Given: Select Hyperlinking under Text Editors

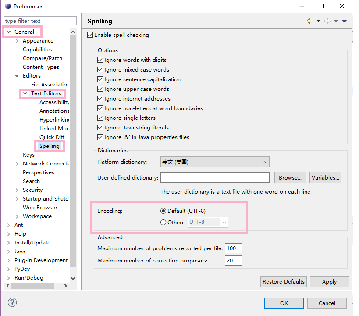Looking at the screenshot, I should (54, 120).
